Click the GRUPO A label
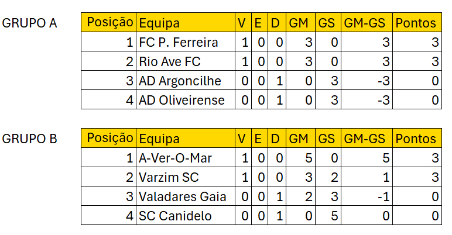Image resolution: width=452 pixels, height=235 pixels. coord(30,23)
